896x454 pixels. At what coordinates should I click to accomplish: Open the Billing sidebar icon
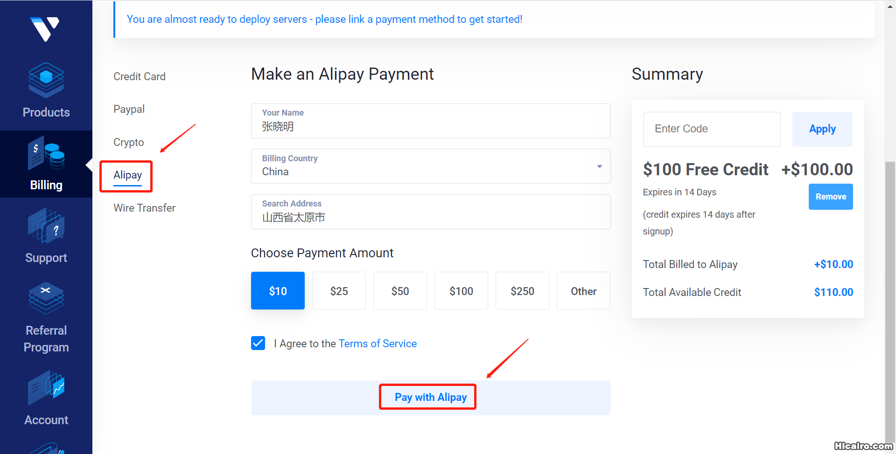coord(46,153)
